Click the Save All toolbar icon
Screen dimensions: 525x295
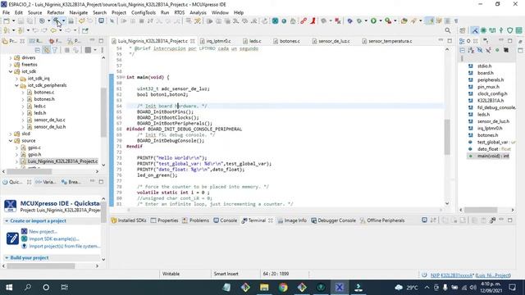tap(30, 20)
